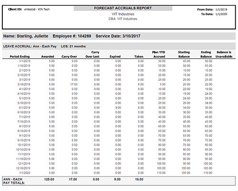Click the Expired total 9.00
The height and width of the screenshot is (191, 238).
click(117, 179)
